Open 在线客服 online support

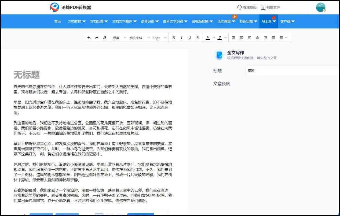point(247,7)
